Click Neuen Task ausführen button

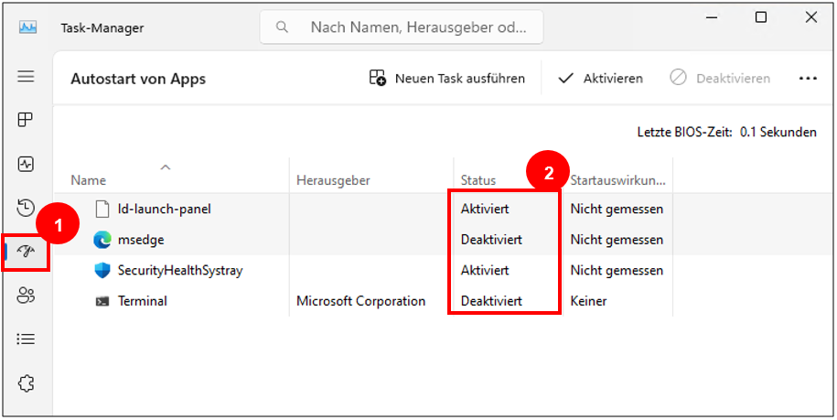pos(447,79)
